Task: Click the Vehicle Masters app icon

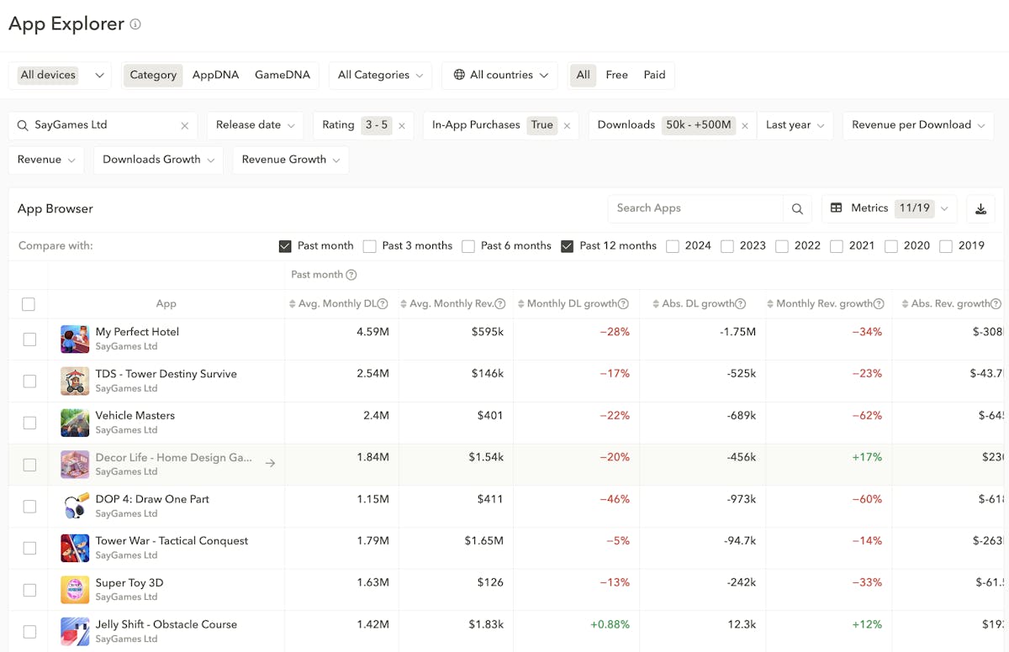Action: 75,423
